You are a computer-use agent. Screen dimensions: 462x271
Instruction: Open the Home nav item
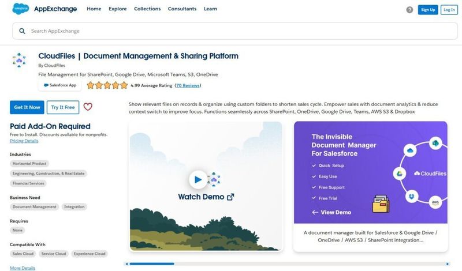[94, 9]
